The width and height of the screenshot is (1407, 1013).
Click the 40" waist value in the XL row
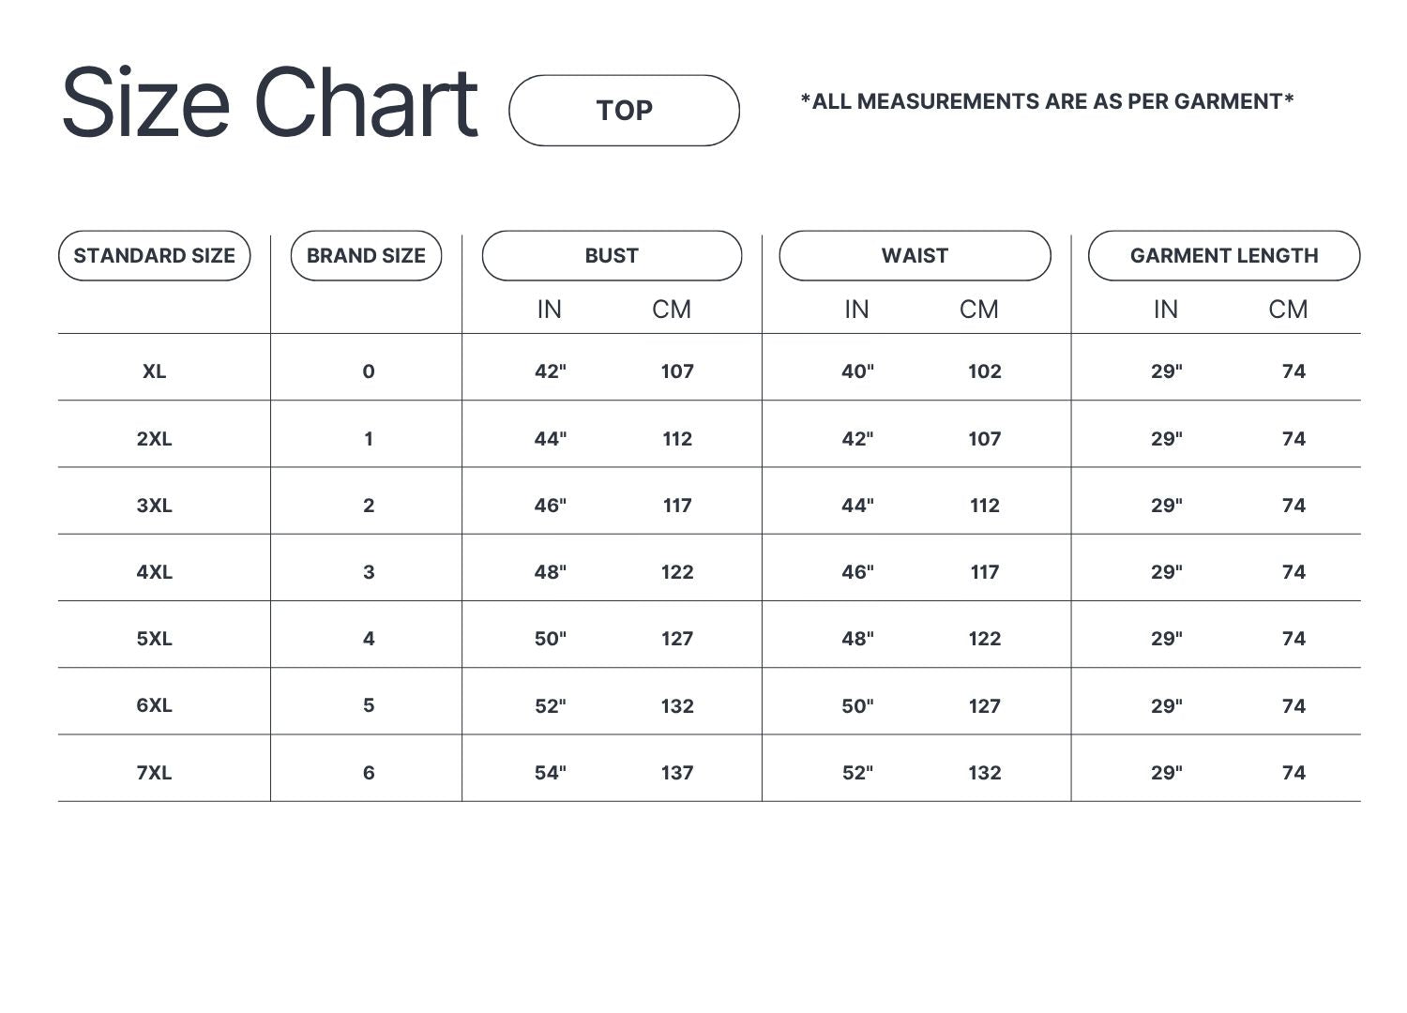click(857, 371)
